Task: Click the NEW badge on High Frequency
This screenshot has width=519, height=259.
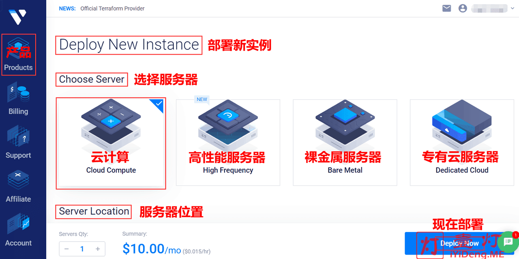Action: pyautogui.click(x=202, y=99)
